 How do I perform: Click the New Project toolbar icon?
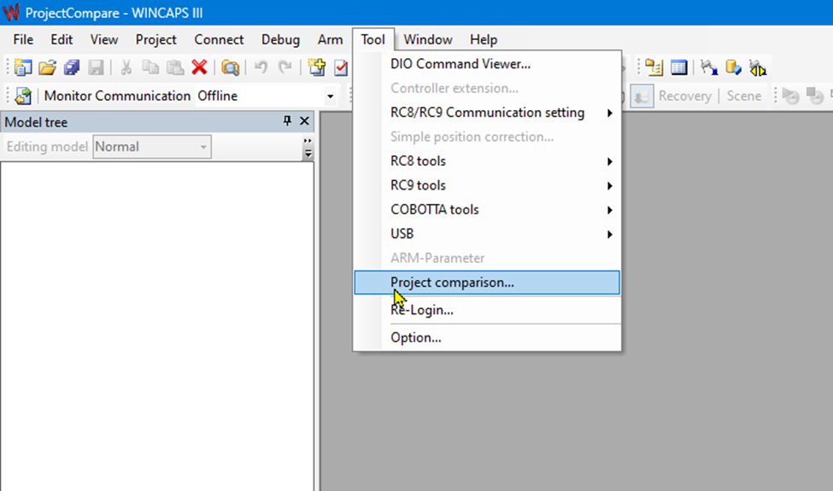tap(23, 67)
